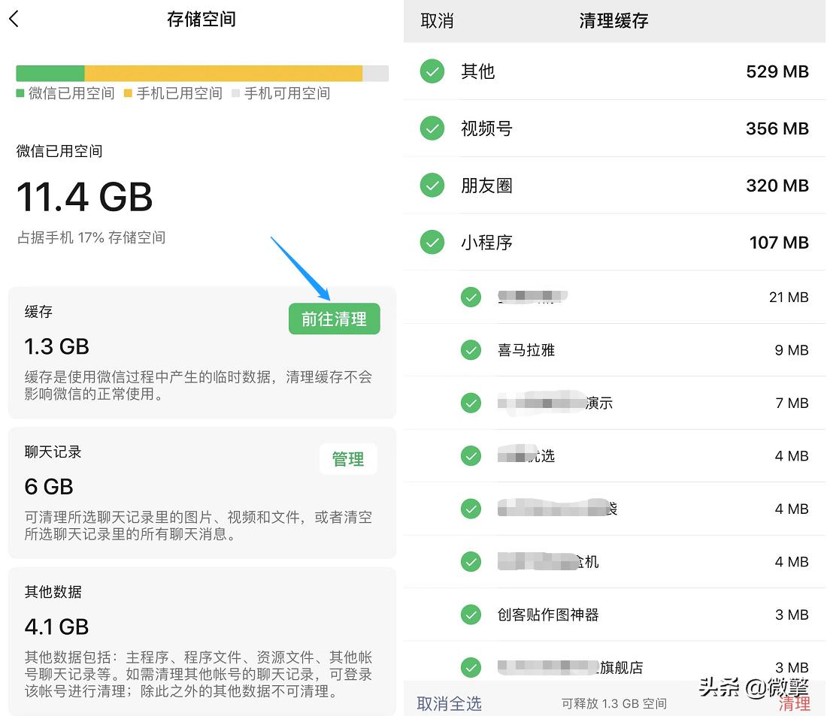The width and height of the screenshot is (827, 716).
Task: Toggle the green checkmark beside 21 MB item
Action: [x=471, y=297]
